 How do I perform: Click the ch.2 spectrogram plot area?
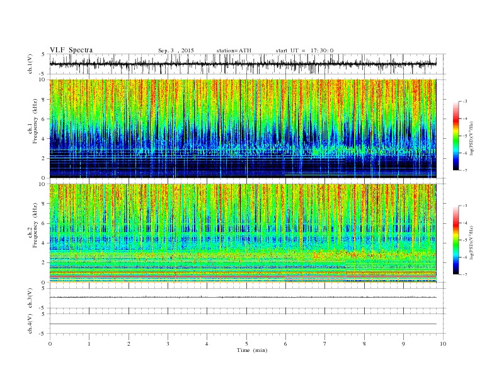pos(243,233)
